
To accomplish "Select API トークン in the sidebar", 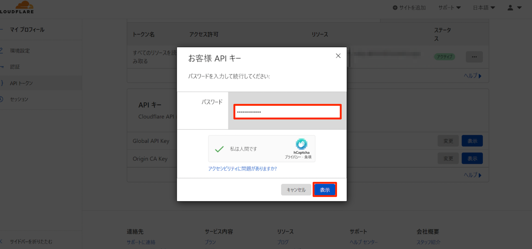I will [x=21, y=83].
